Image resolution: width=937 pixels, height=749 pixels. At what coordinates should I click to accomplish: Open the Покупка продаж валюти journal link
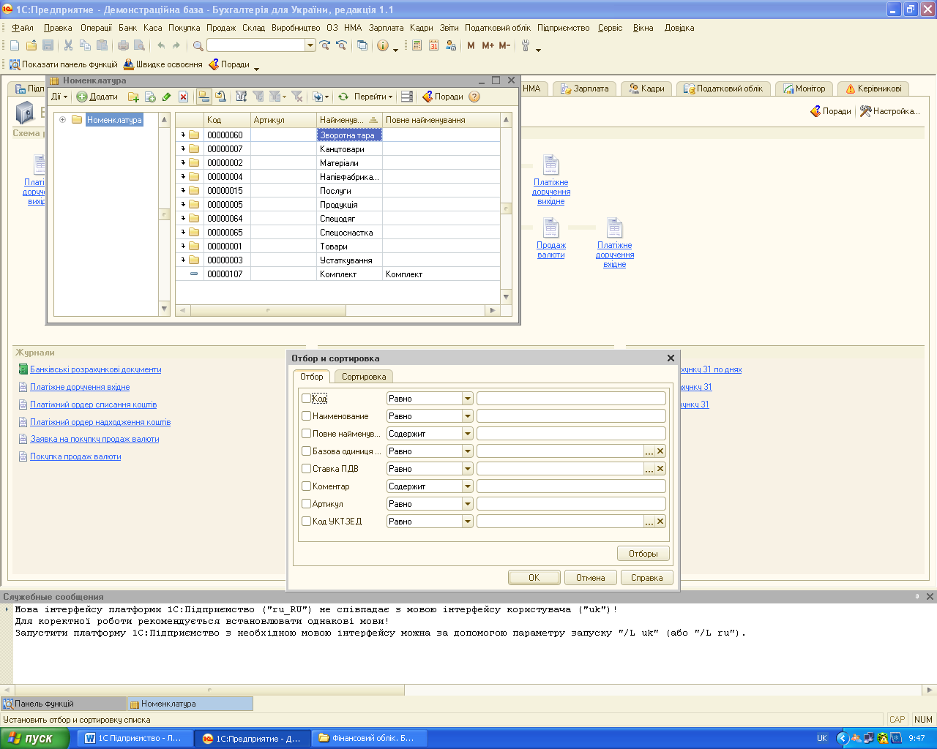click(75, 457)
